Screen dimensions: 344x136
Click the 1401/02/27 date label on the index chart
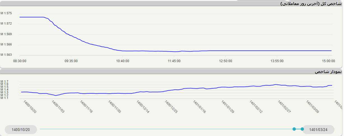click(284, 107)
